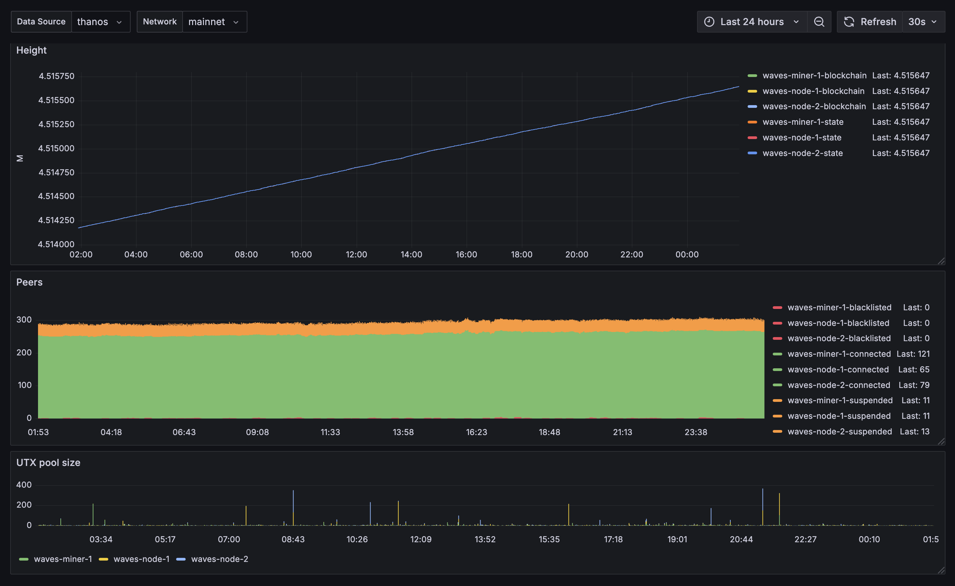Click resize handle of UTX pool panel
The width and height of the screenshot is (955, 586).
click(x=941, y=570)
